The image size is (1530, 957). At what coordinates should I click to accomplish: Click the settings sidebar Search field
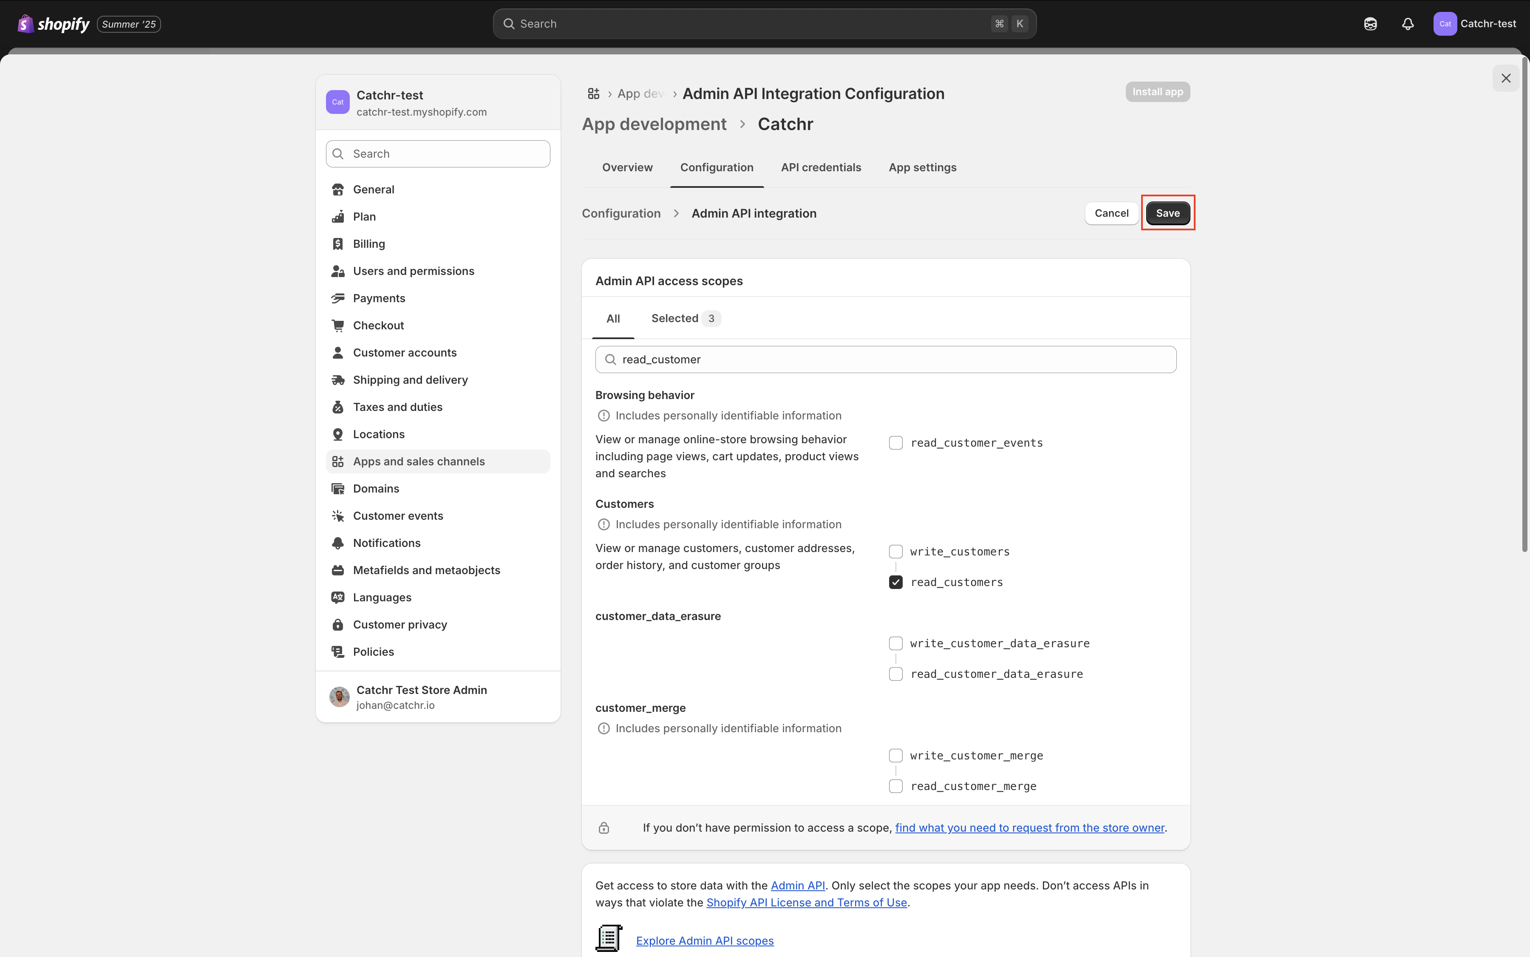437,154
